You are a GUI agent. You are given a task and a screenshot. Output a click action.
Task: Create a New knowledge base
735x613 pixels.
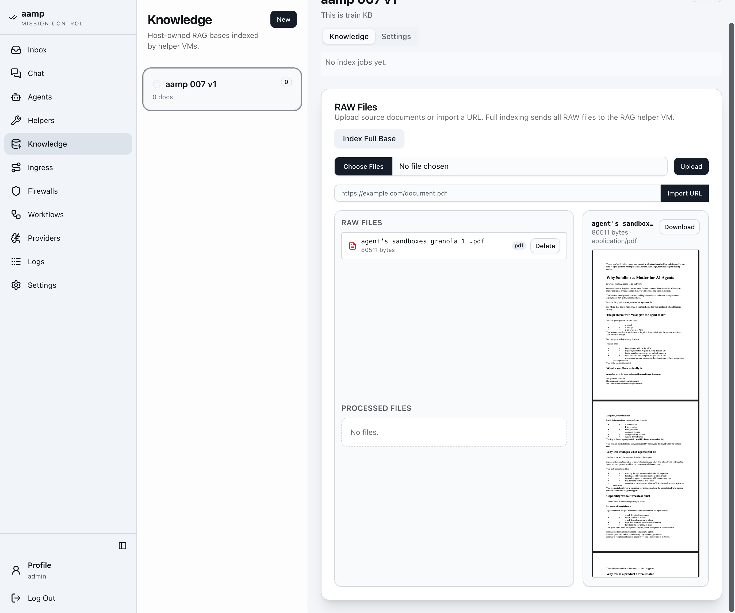coord(284,19)
